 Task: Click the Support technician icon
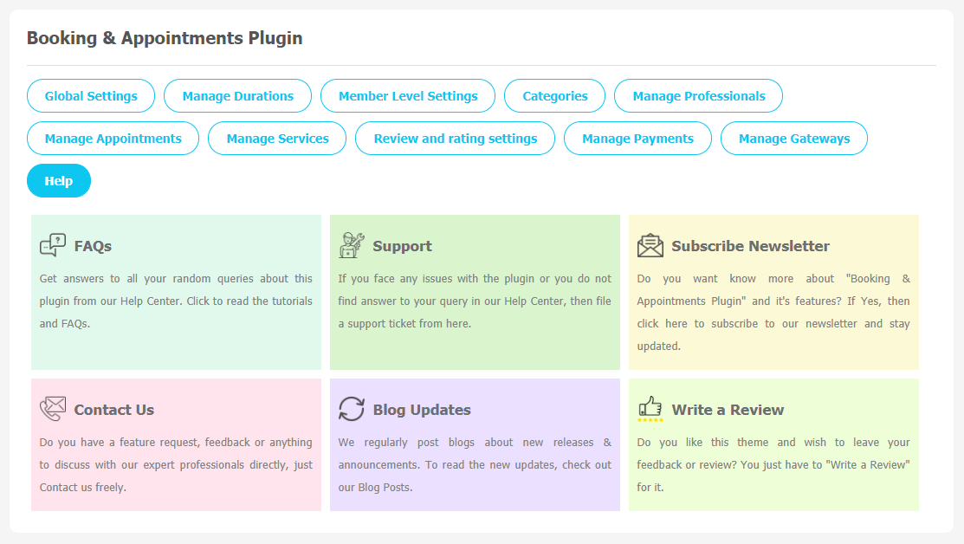tap(351, 244)
